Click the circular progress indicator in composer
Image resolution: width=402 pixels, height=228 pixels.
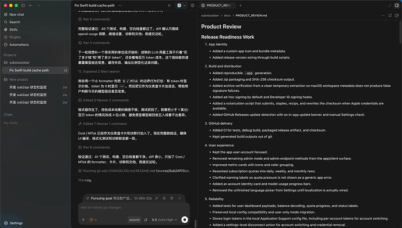(146, 219)
